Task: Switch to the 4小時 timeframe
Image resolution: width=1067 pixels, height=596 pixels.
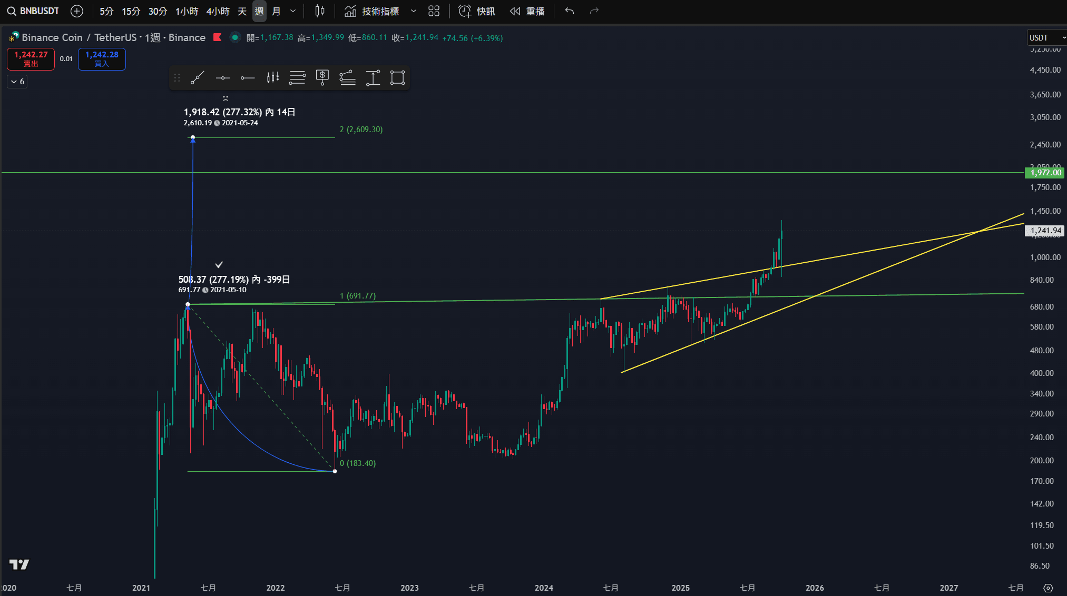Action: pyautogui.click(x=218, y=11)
